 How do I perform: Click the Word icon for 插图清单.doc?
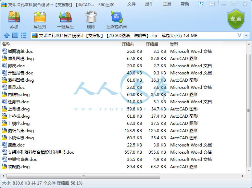point(4,51)
